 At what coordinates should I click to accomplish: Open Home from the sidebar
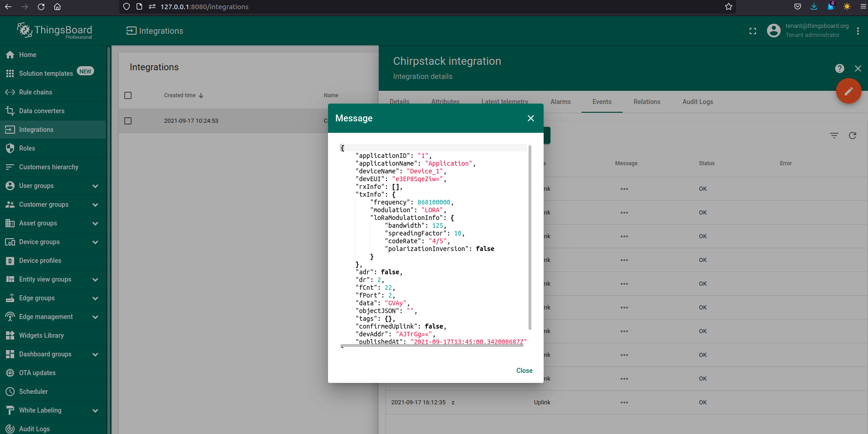(53, 55)
